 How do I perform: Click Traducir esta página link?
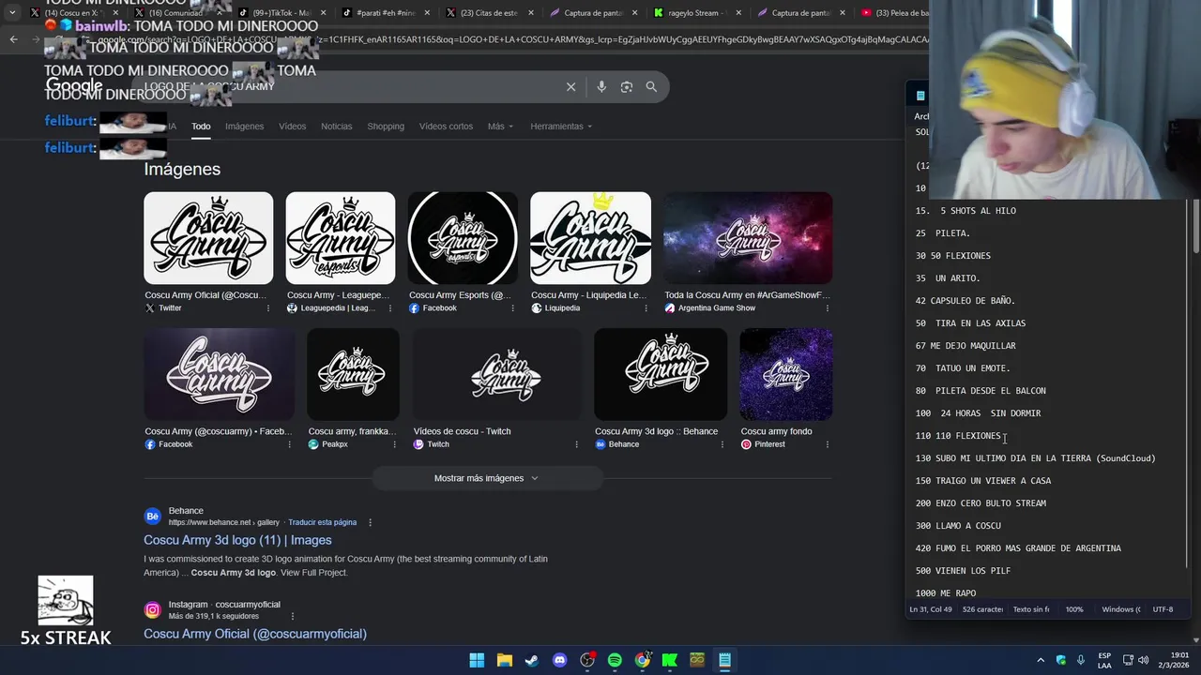[x=322, y=522]
